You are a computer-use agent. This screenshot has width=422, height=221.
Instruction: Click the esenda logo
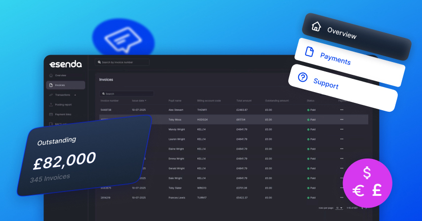point(66,64)
